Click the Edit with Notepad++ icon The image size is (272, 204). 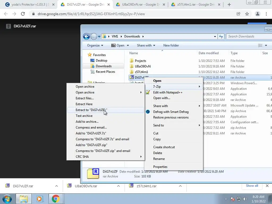pyautogui.click(x=148, y=92)
